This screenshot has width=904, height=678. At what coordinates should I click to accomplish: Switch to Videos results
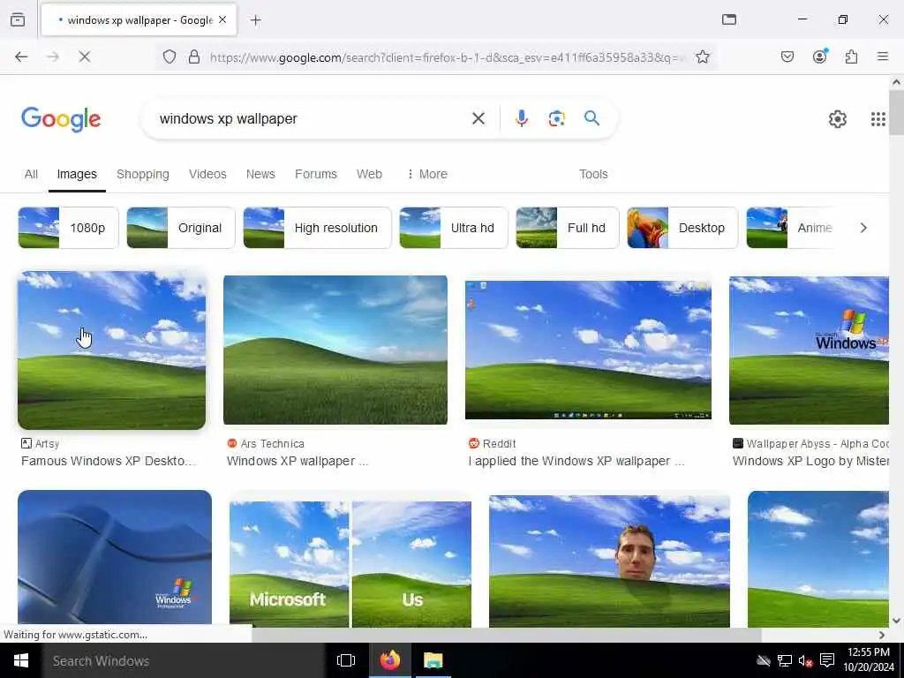coord(207,174)
